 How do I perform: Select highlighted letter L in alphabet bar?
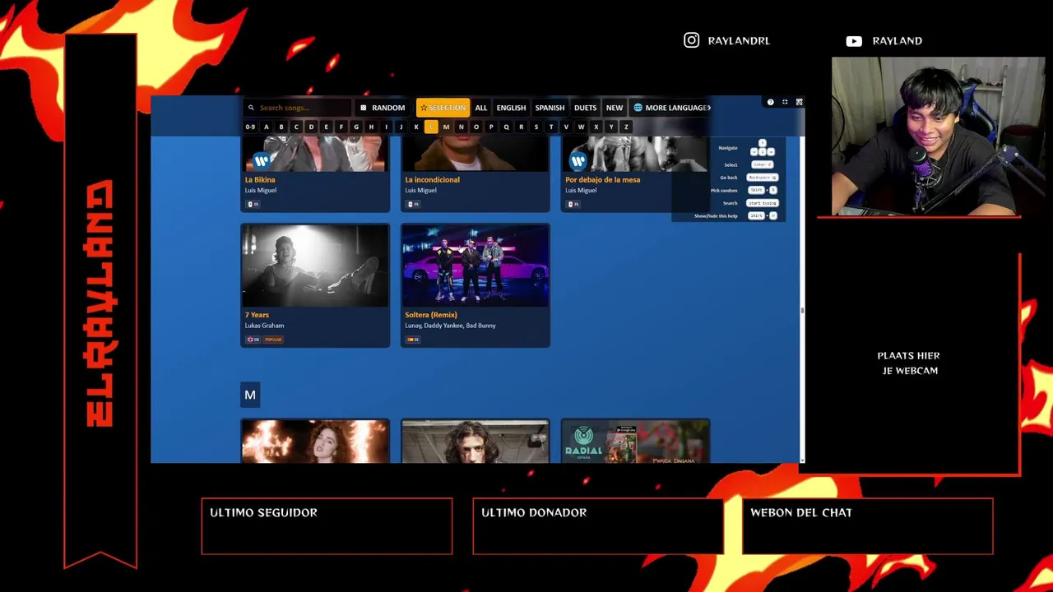click(x=431, y=127)
